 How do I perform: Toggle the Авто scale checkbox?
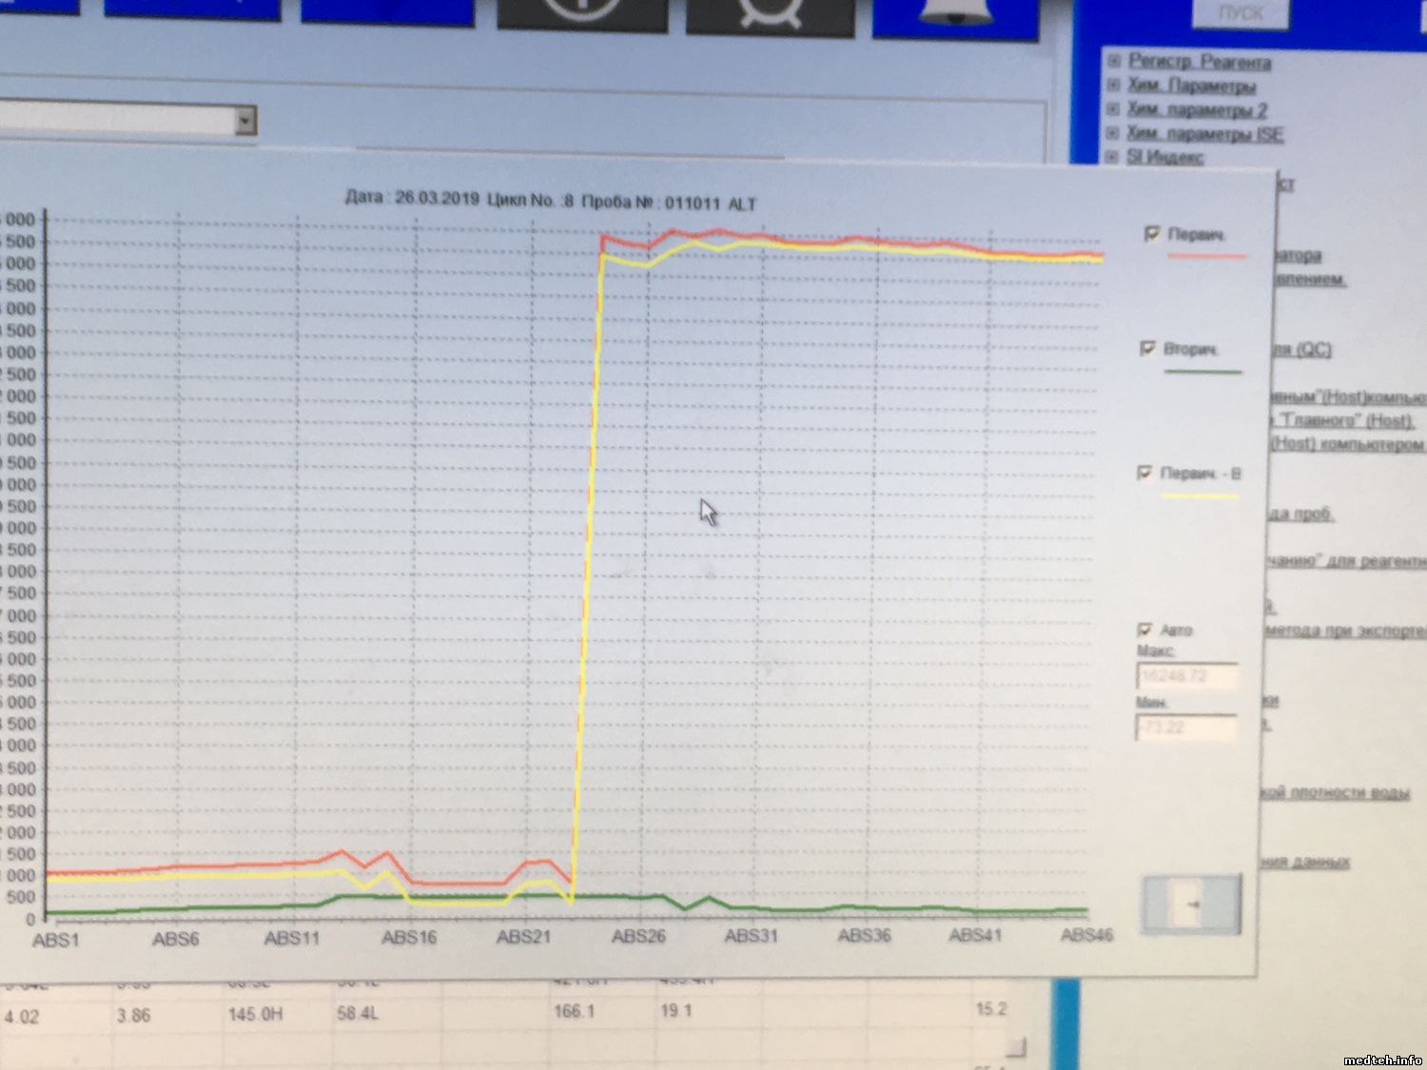pos(1145,630)
